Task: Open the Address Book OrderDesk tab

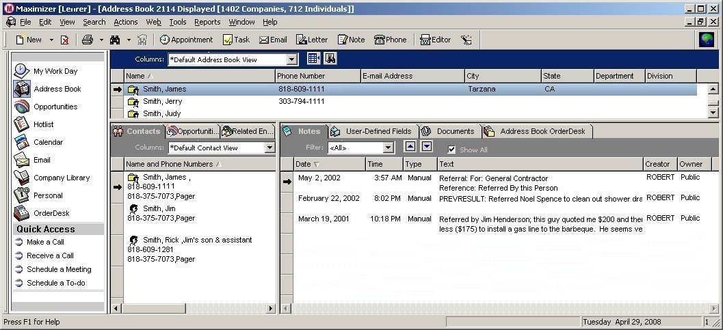Action: click(x=536, y=131)
